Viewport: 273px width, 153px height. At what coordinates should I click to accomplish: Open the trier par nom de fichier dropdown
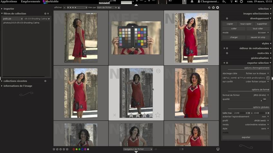(107, 8)
